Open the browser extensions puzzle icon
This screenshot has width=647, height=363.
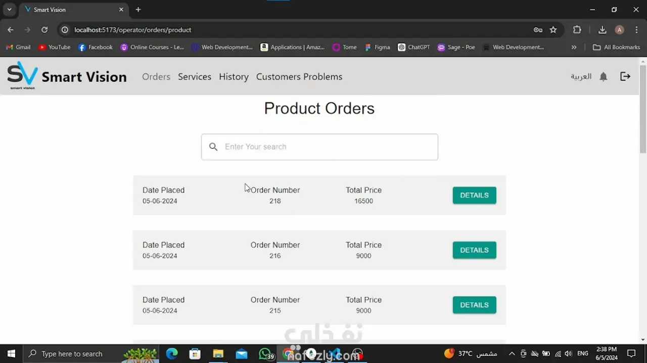click(577, 30)
